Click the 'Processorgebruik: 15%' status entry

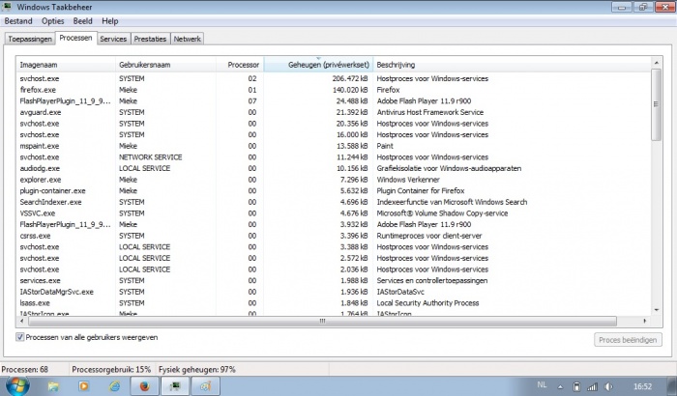pos(111,370)
